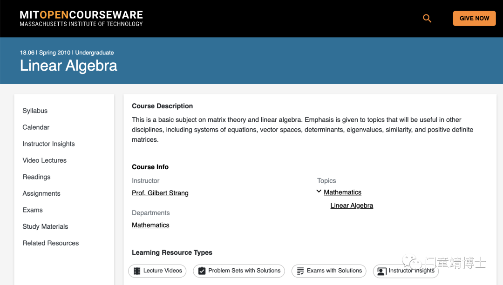Viewport: 503px width, 285px height.
Task: Click the '18.06 | Spring 2010 | Undergraduate' line
Action: 67,53
